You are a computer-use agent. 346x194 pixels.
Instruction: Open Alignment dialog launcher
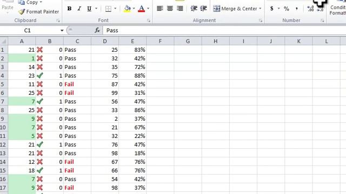click(261, 20)
